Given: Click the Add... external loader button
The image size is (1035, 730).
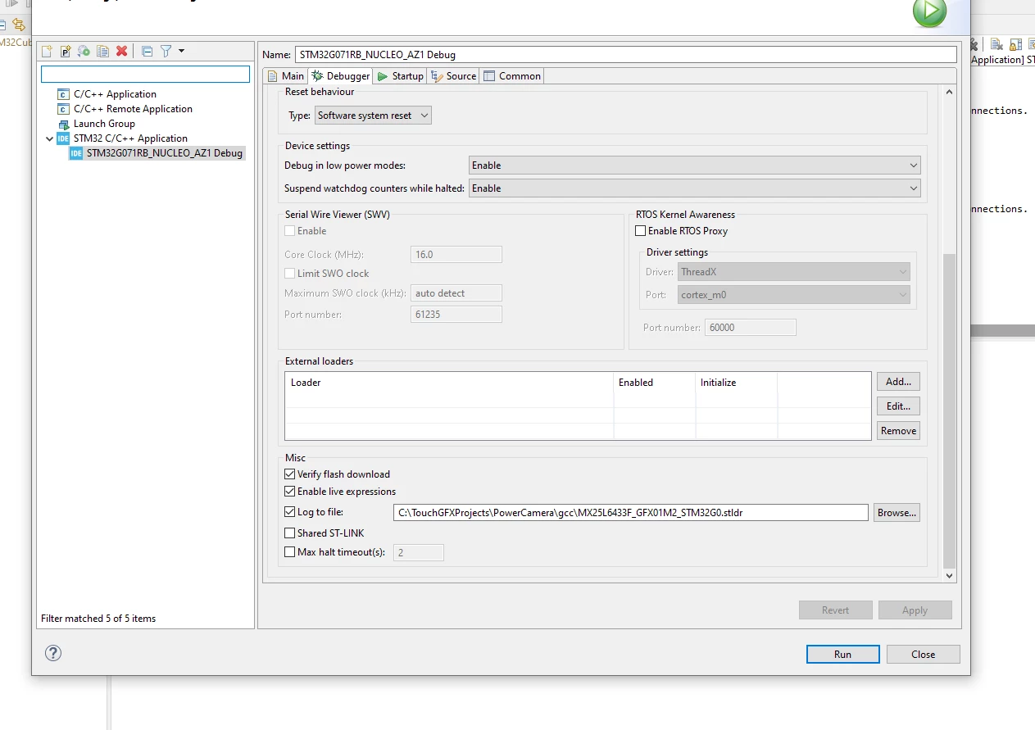Looking at the screenshot, I should tap(898, 382).
